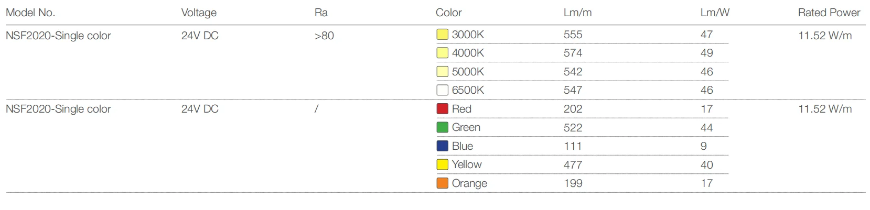Click the 3000K color swatch
870x210 pixels.
click(x=442, y=35)
